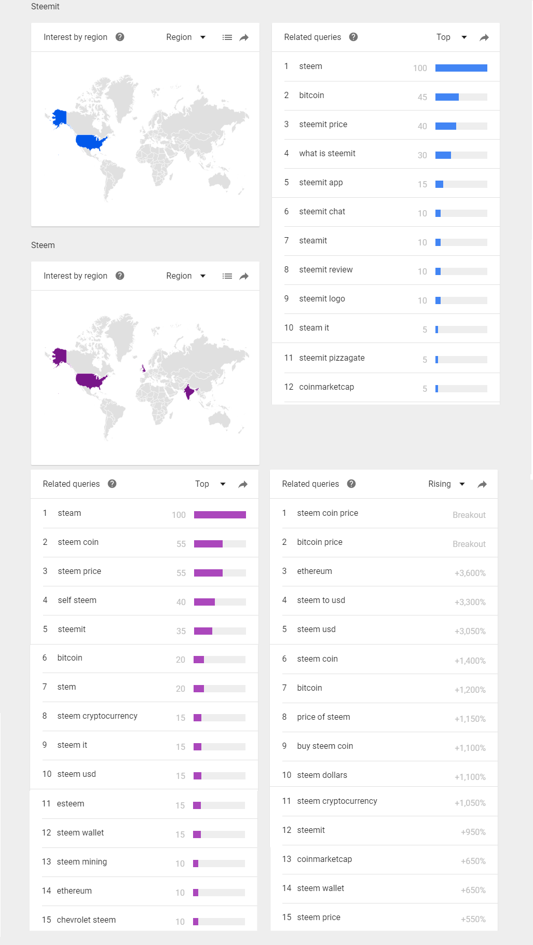
Task: Share the Steemit Interest by region card
Action: coord(244,37)
